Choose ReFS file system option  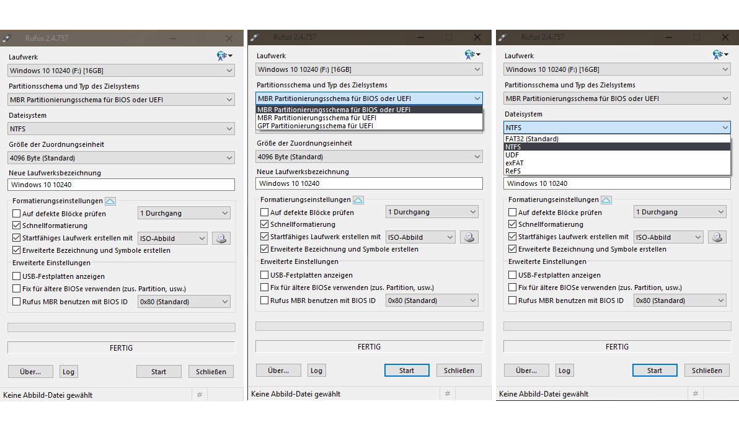pyautogui.click(x=617, y=171)
